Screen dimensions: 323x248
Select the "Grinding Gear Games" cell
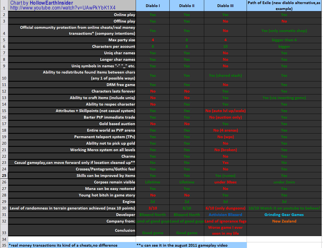(284, 215)
